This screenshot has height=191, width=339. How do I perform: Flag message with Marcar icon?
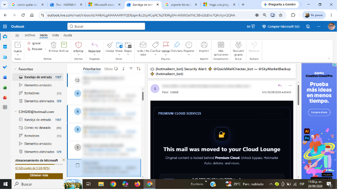166,45
